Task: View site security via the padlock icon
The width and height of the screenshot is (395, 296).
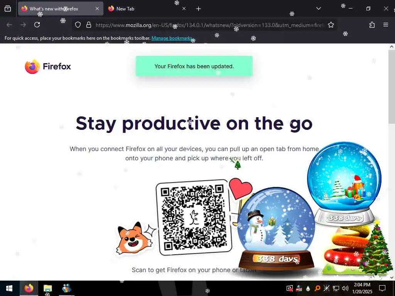Action: (x=88, y=25)
